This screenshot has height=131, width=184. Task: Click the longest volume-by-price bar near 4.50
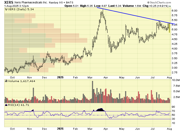tap(46, 40)
